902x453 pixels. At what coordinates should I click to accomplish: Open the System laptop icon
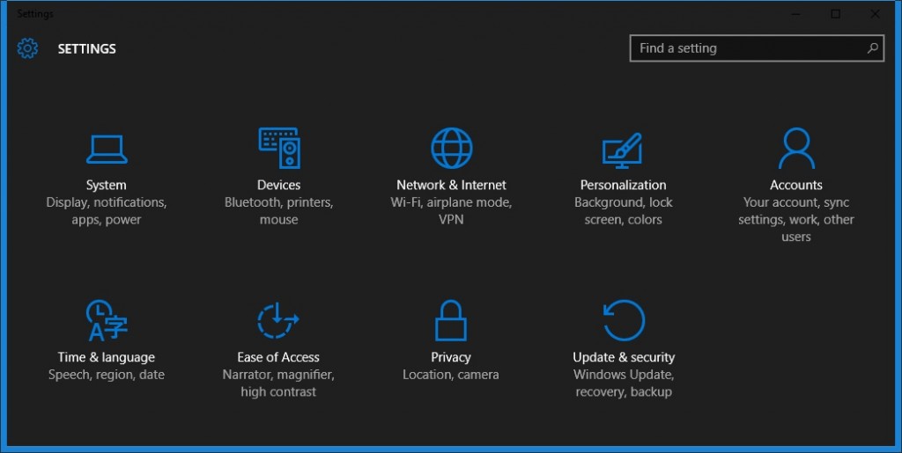tap(107, 150)
